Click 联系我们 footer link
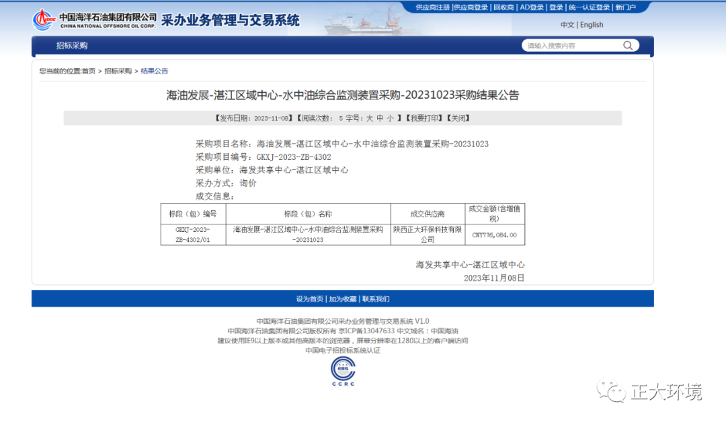 click(376, 299)
